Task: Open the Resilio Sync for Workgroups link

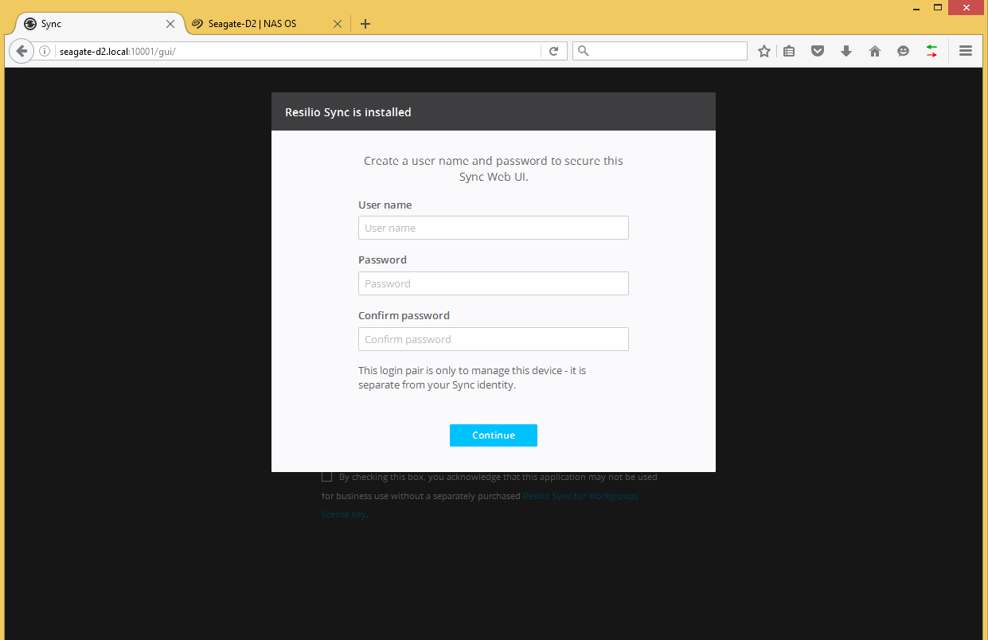Action: [x=580, y=496]
